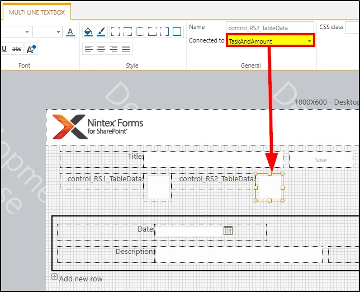Apply the top border style

(x=127, y=32)
